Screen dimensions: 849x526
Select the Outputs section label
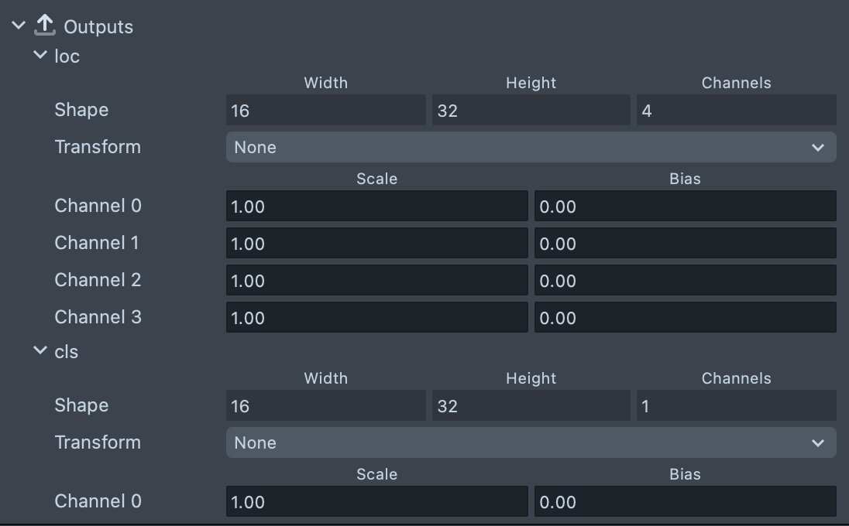tap(98, 27)
